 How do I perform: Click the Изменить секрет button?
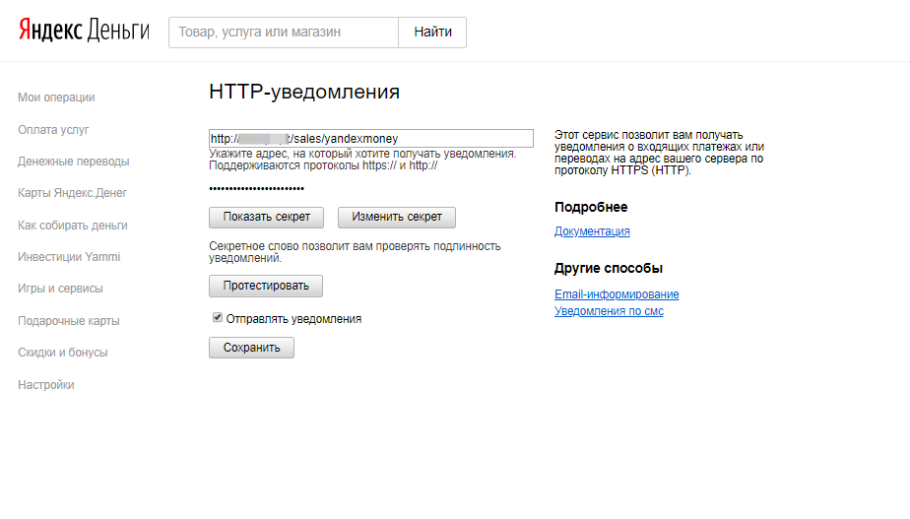pyautogui.click(x=396, y=217)
